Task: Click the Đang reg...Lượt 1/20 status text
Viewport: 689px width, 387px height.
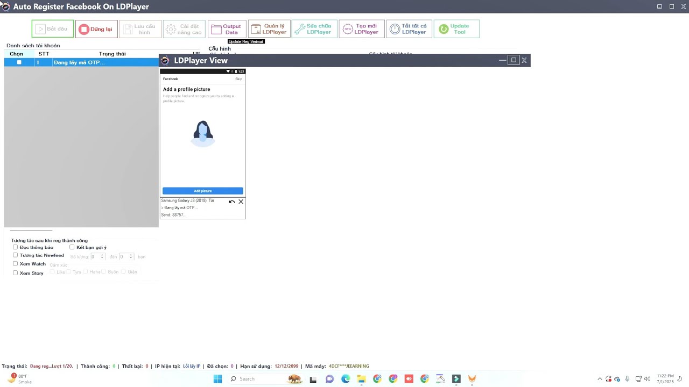Action: tap(51, 366)
